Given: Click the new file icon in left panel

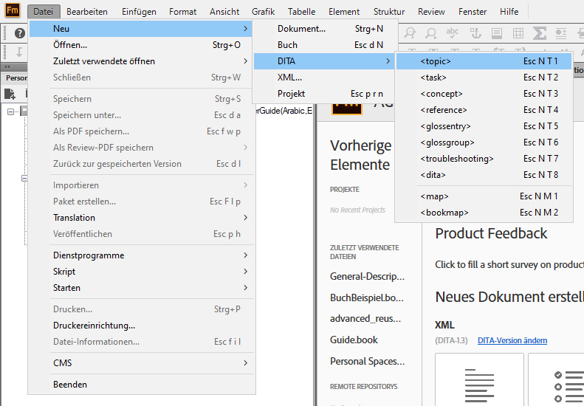Looking at the screenshot, I should tap(10, 94).
